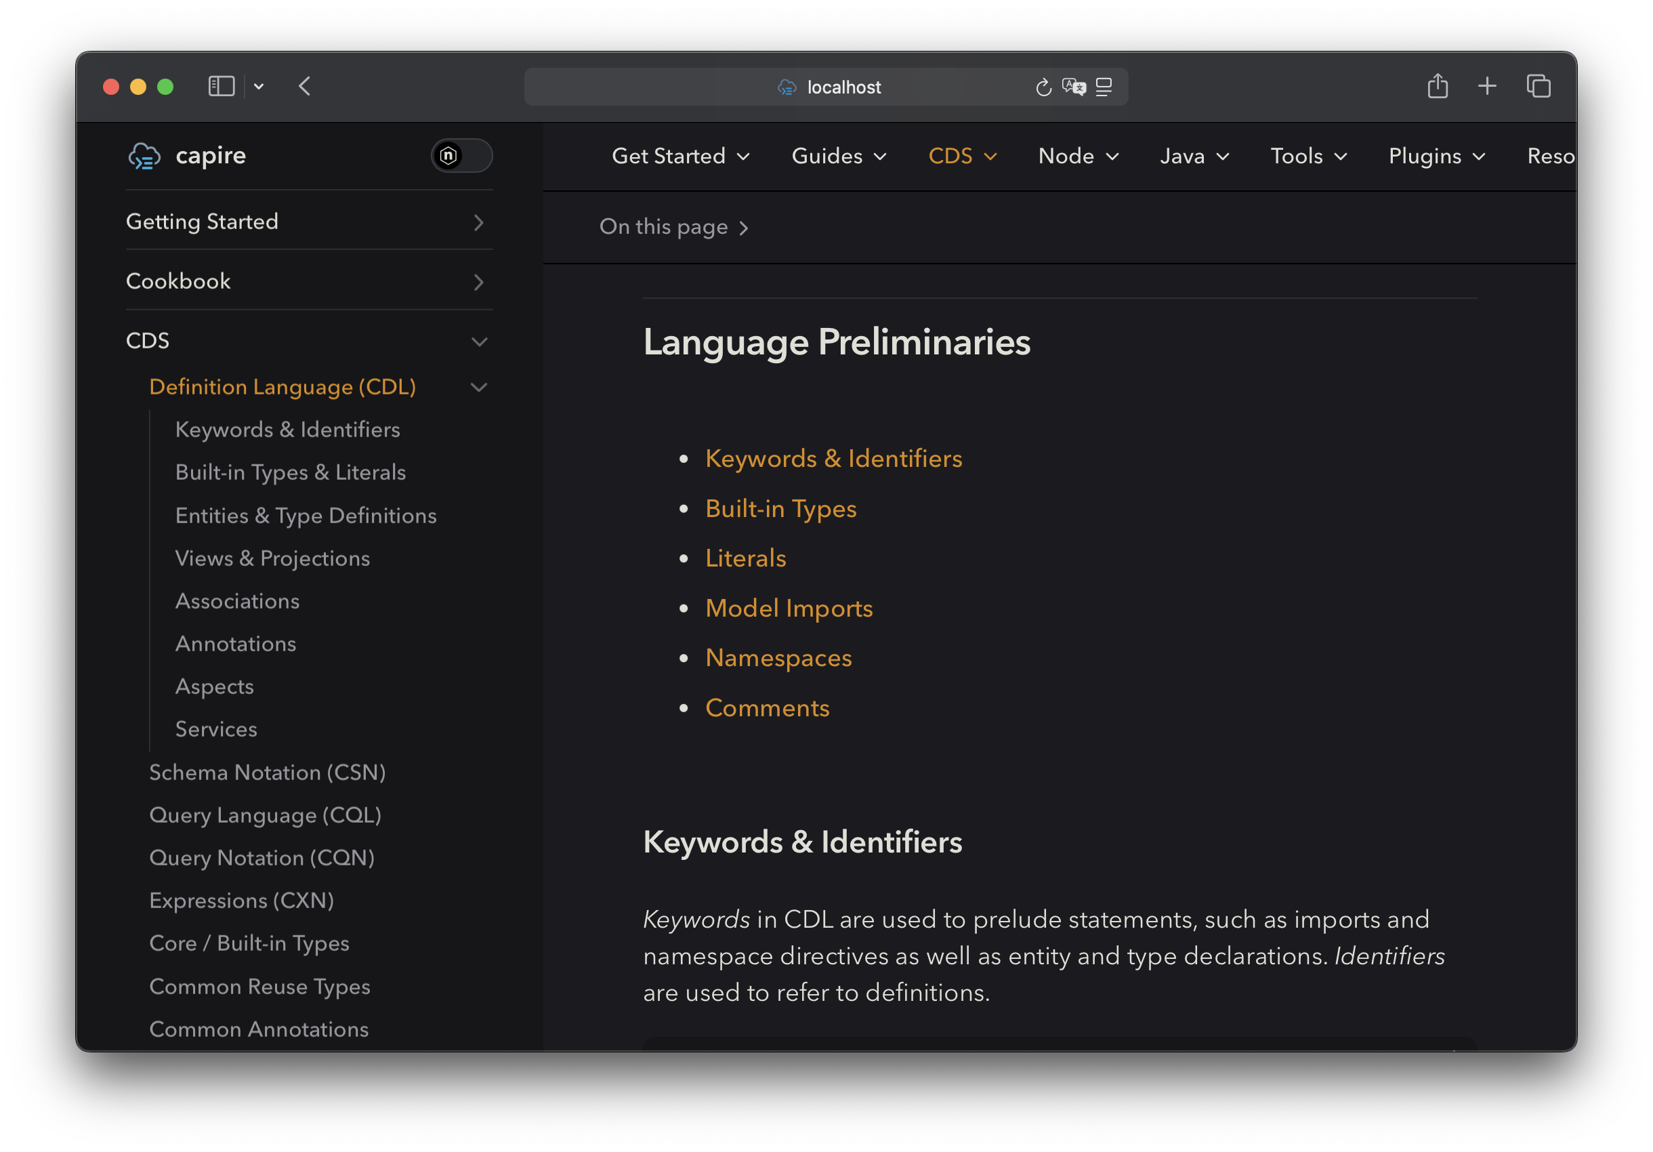
Task: Click the translate icon in address bar
Action: tap(1074, 87)
